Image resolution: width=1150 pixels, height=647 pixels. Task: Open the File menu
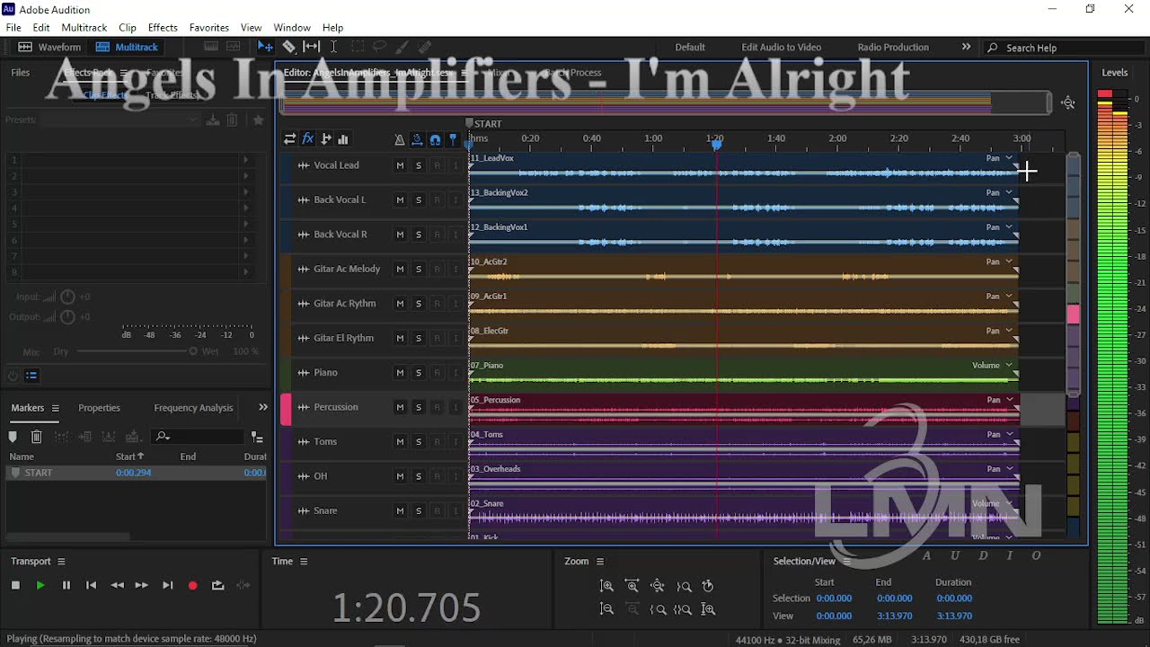coord(13,27)
